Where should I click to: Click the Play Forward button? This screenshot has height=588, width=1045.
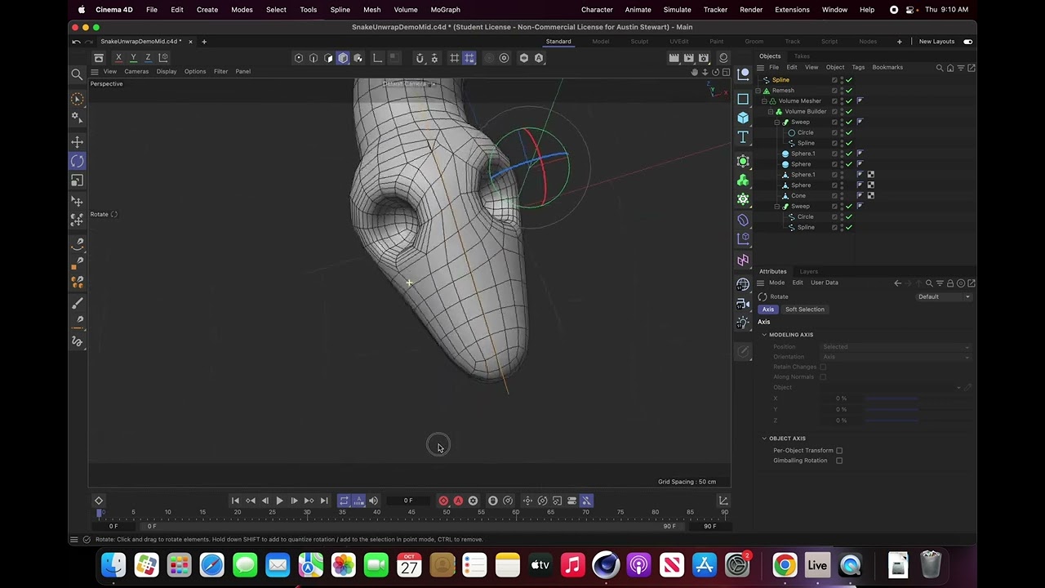279,501
